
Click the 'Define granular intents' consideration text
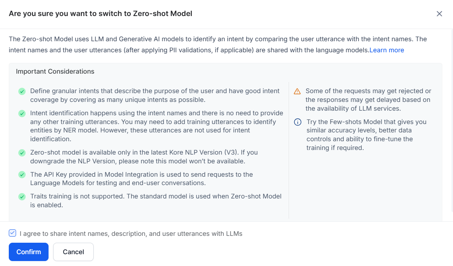point(154,95)
